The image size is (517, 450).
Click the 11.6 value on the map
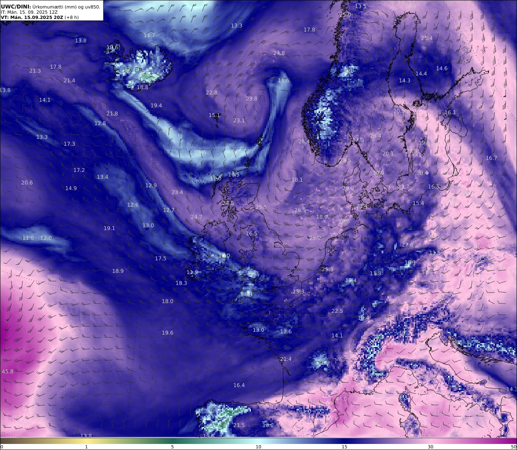(x=284, y=81)
